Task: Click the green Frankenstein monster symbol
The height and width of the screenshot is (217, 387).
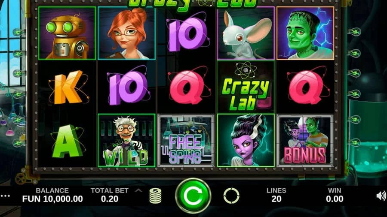Action: point(305,33)
